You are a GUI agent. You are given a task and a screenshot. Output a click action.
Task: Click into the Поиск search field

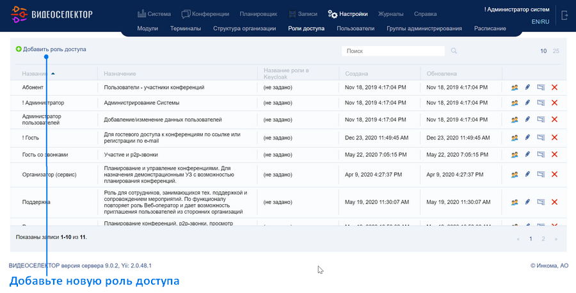click(x=393, y=51)
